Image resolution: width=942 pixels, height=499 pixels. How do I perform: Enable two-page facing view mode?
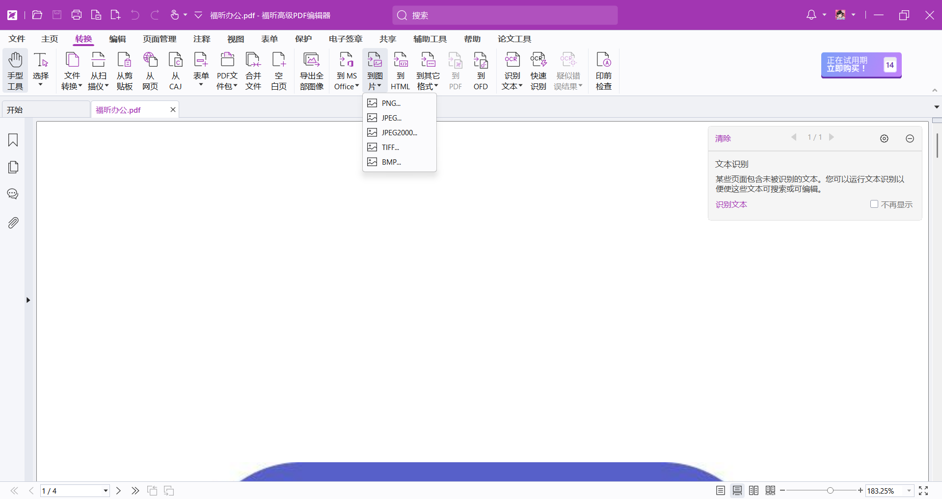[754, 491]
